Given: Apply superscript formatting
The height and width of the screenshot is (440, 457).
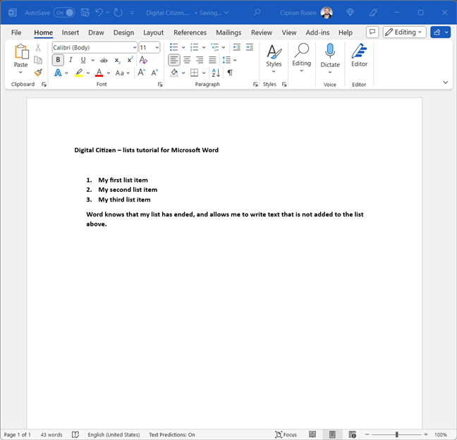Looking at the screenshot, I should (x=130, y=60).
